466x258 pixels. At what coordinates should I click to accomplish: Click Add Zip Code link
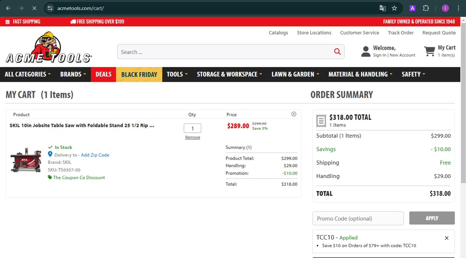(95, 155)
